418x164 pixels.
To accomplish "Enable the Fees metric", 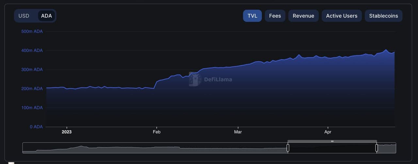I will (275, 16).
